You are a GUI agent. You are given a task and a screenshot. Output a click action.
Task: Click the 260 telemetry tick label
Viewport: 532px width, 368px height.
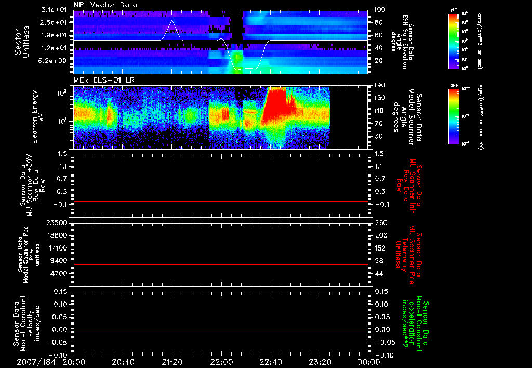[381, 222]
